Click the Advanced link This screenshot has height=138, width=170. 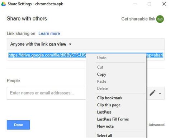pos(156,125)
